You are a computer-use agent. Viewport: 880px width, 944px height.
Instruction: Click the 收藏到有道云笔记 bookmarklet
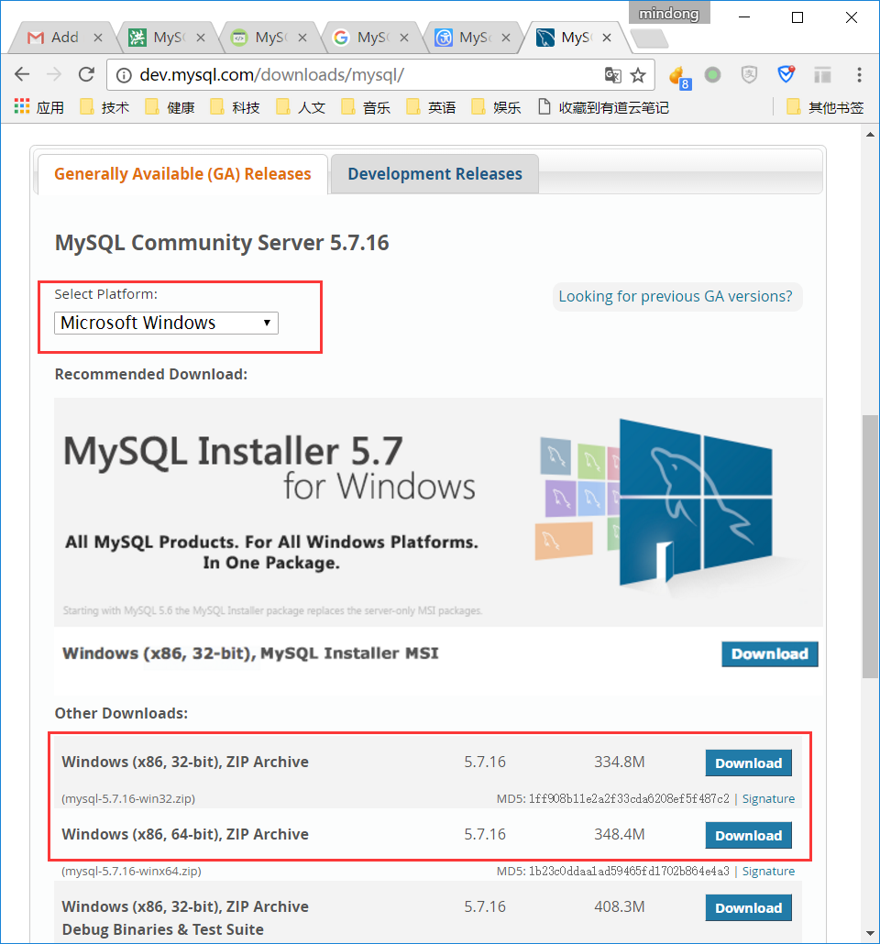coord(603,107)
